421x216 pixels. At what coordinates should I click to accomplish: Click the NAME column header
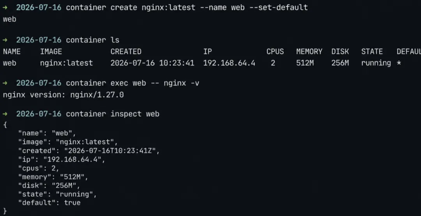point(12,52)
